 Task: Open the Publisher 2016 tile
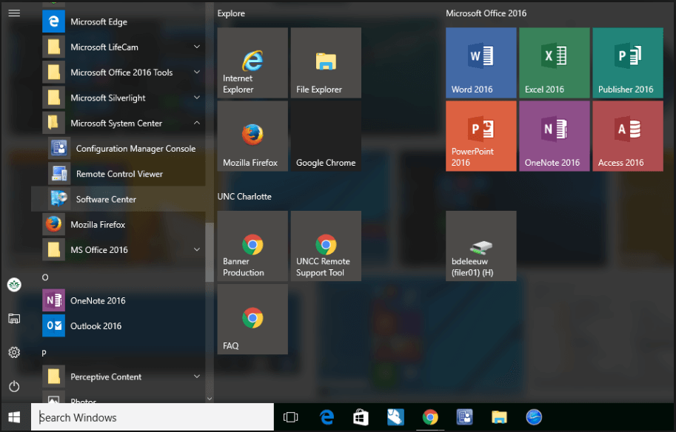pyautogui.click(x=628, y=63)
